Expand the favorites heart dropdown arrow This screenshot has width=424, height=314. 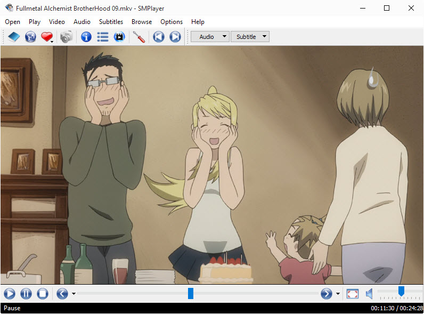pyautogui.click(x=52, y=42)
